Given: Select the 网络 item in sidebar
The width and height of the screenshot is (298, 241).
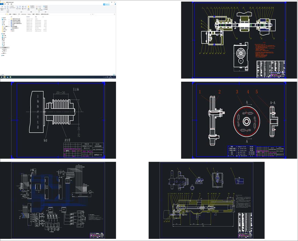Looking at the screenshot, I should (3, 55).
